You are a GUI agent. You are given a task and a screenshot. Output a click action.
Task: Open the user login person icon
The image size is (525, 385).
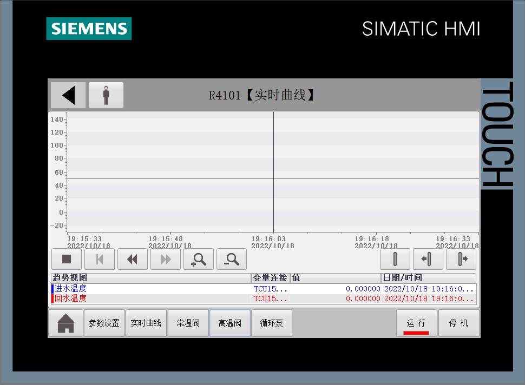106,95
